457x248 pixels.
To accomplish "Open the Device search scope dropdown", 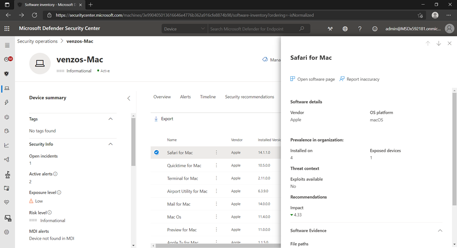I will pyautogui.click(x=184, y=29).
